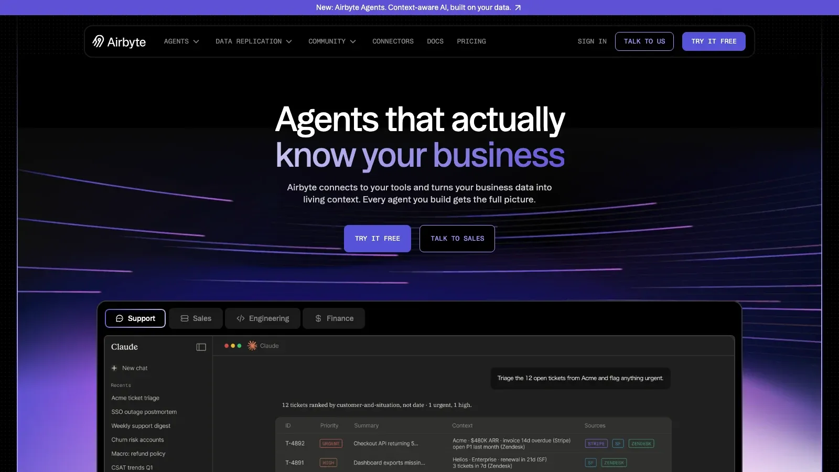Click the 'Checkout API returning 5...' summary

point(386,444)
